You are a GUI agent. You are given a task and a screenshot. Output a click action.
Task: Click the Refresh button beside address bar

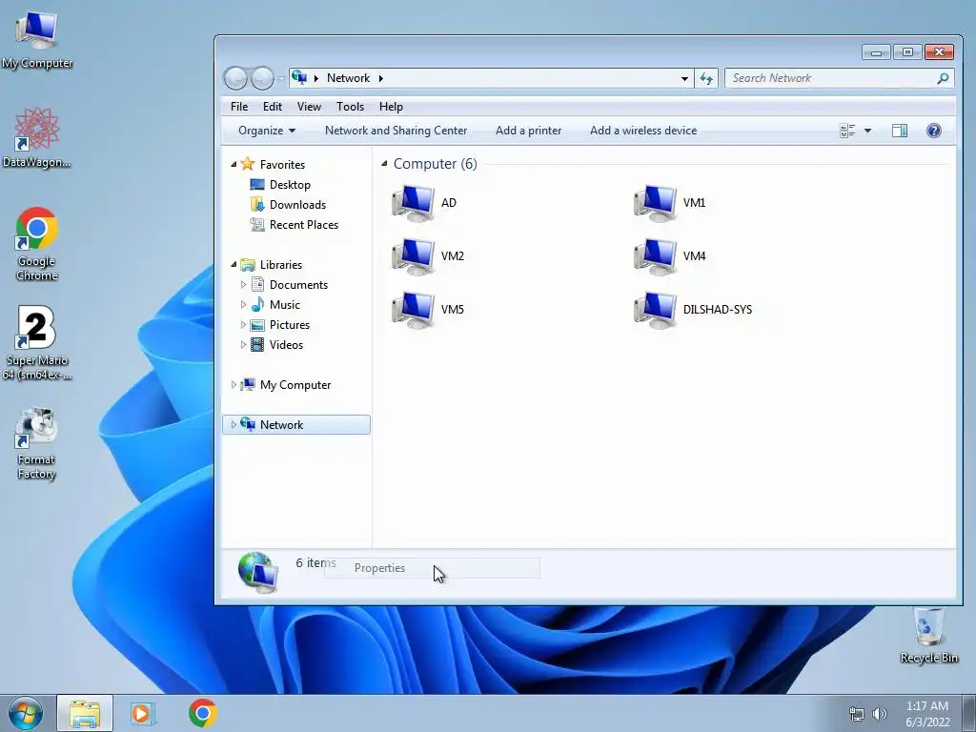[706, 78]
